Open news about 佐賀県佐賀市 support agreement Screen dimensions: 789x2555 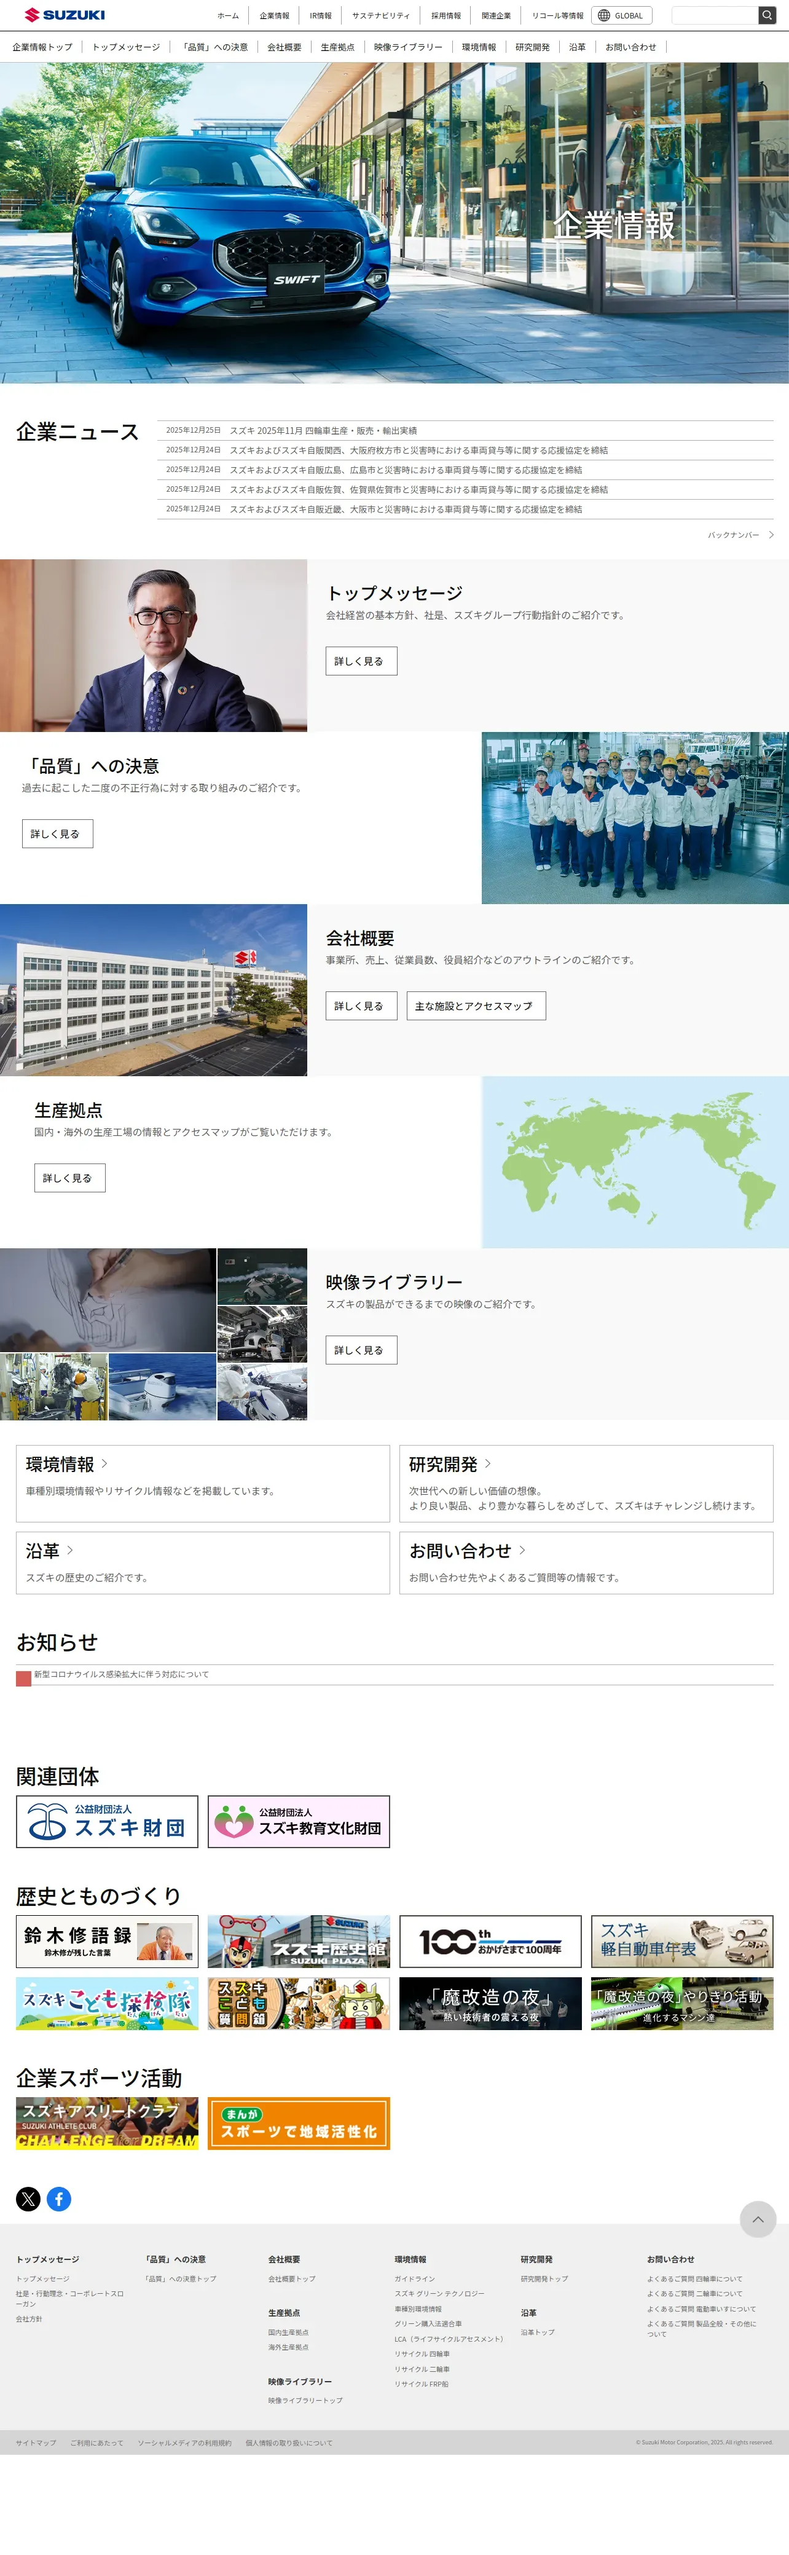tap(418, 490)
